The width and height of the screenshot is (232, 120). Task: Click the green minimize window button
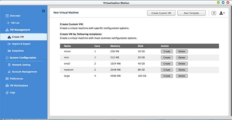pos(218,3)
